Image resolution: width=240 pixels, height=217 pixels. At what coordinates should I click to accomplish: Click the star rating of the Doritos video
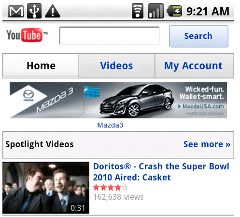111,187
